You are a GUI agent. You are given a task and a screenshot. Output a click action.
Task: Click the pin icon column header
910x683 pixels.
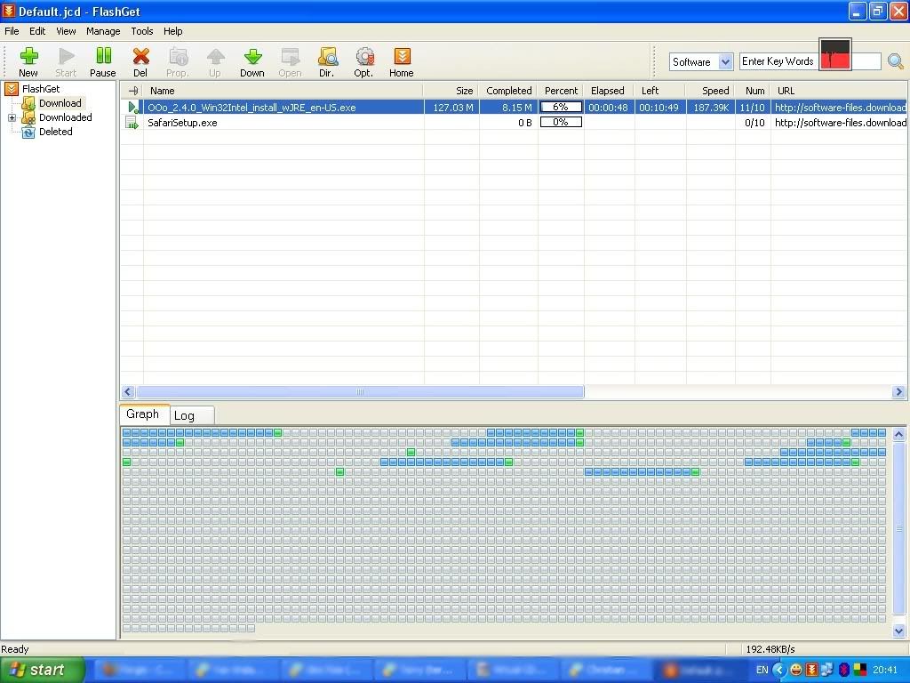133,91
